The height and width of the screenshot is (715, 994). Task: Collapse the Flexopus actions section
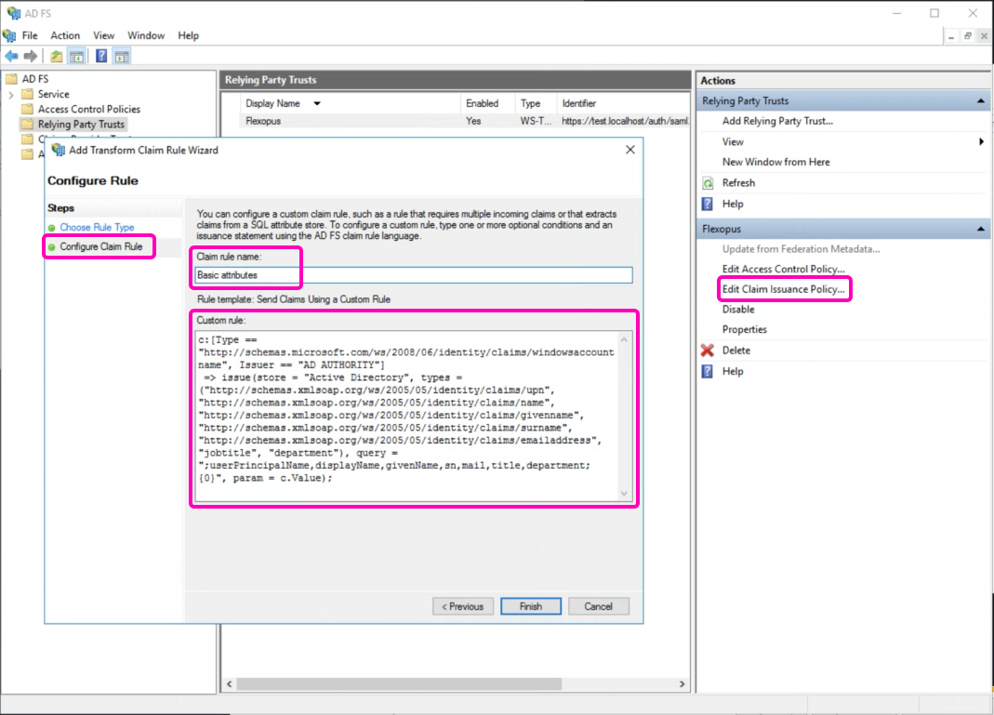[x=979, y=229]
